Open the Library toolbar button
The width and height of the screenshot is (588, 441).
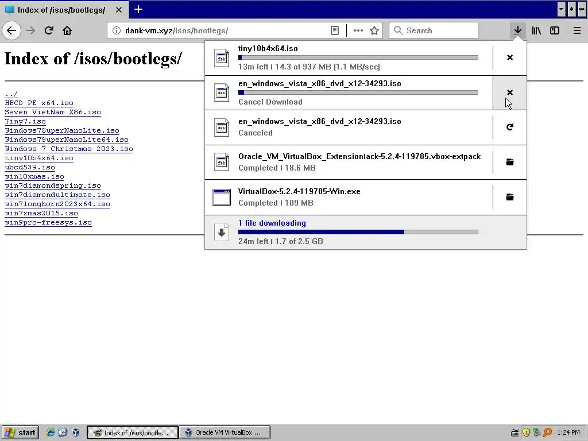click(536, 30)
